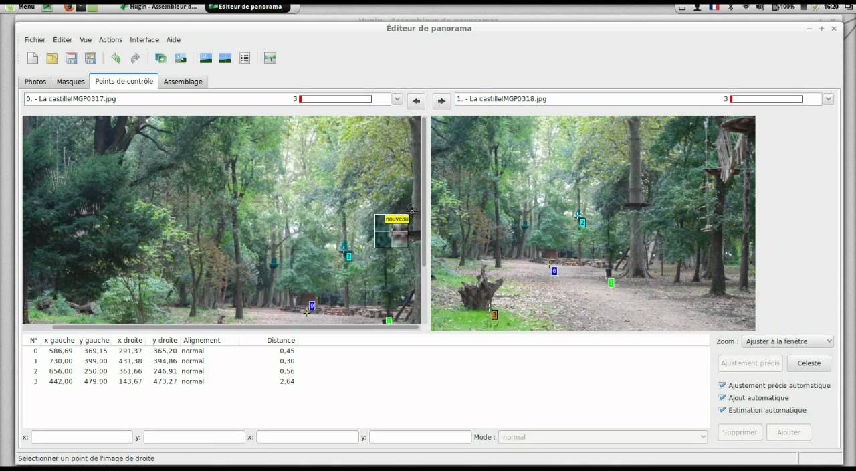Undo with the green back arrow
Viewport: 856px width, 471px height.
pos(116,58)
